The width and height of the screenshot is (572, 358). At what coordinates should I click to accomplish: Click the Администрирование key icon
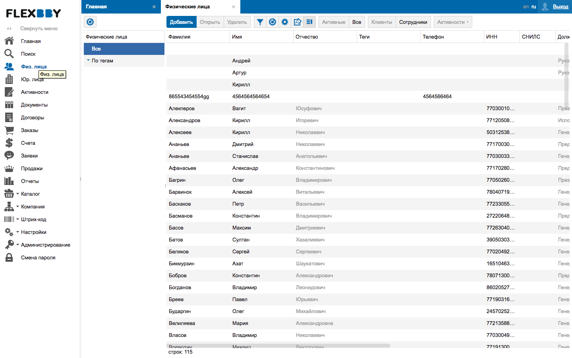pos(9,245)
